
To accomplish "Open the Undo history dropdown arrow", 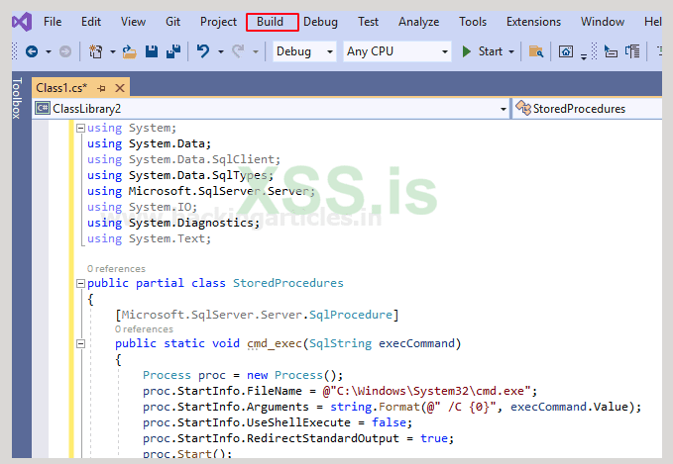I will coord(221,52).
